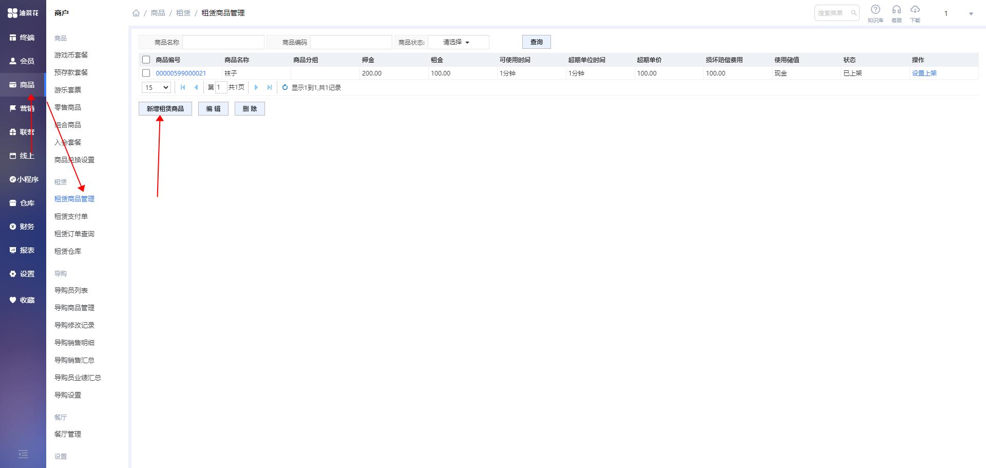Click the 设置上架 link in the row
Screen dimensions: 986x468
(x=924, y=73)
